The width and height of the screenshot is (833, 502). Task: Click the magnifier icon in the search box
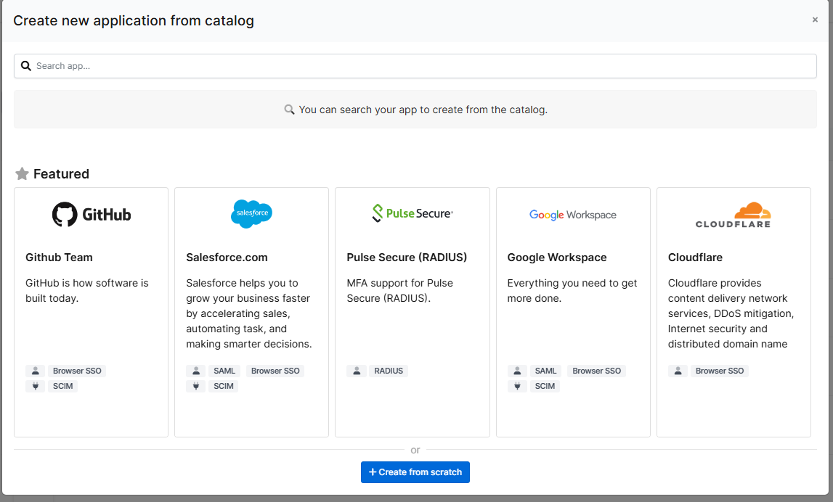(25, 66)
